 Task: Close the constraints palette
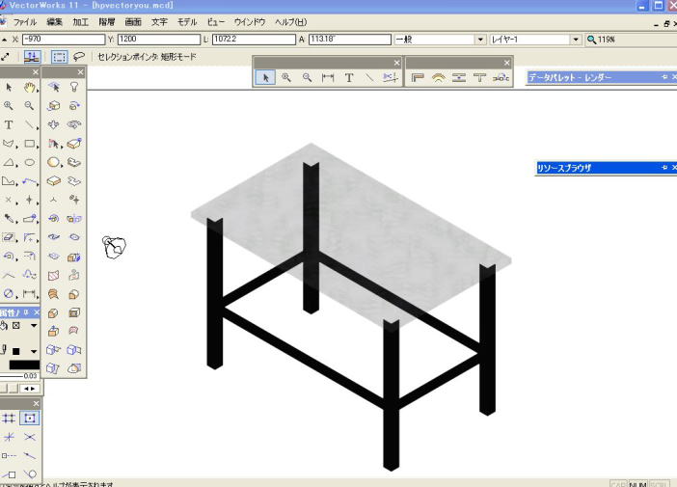click(36, 404)
